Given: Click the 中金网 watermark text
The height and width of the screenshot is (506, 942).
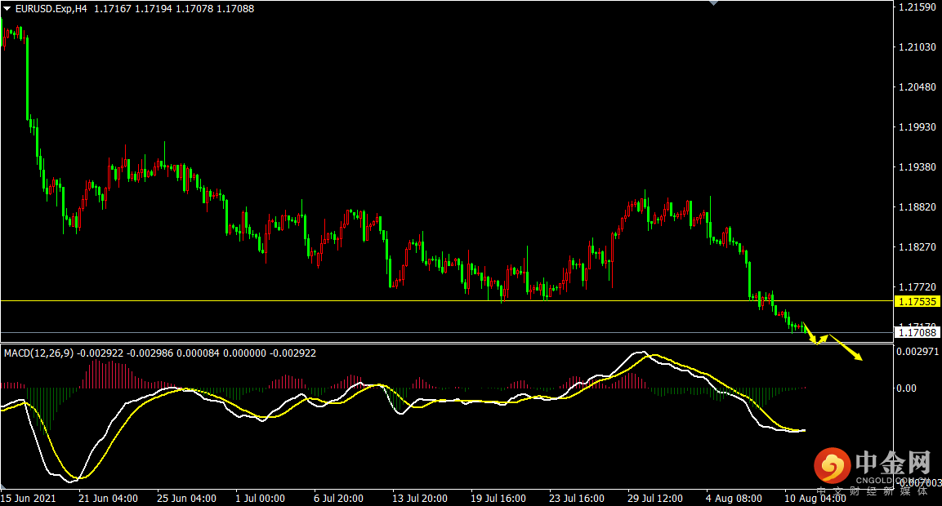Looking at the screenshot, I should (x=893, y=464).
